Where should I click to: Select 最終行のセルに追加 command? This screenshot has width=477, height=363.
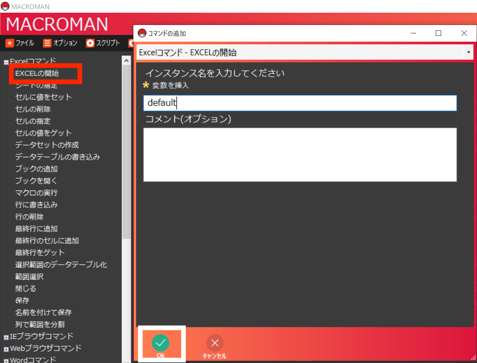click(x=47, y=241)
